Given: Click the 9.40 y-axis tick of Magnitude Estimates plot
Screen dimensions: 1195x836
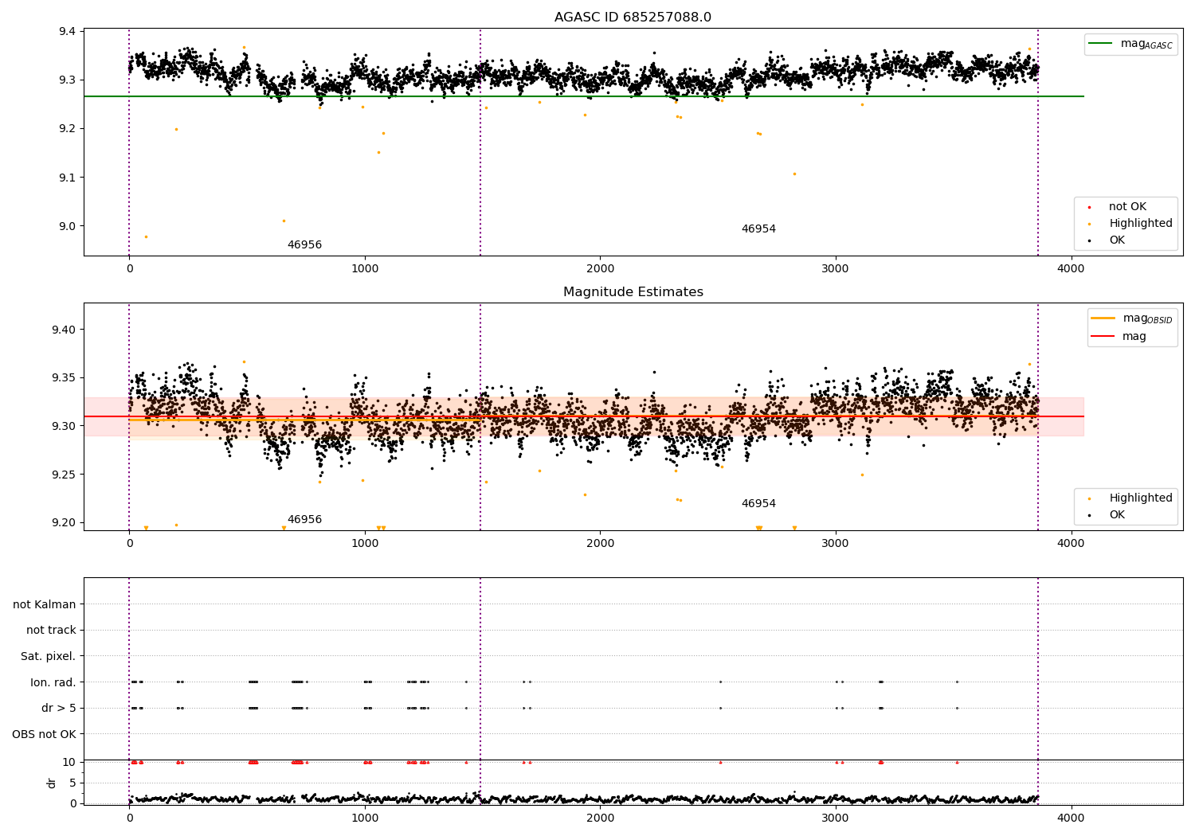Looking at the screenshot, I should [x=65, y=330].
